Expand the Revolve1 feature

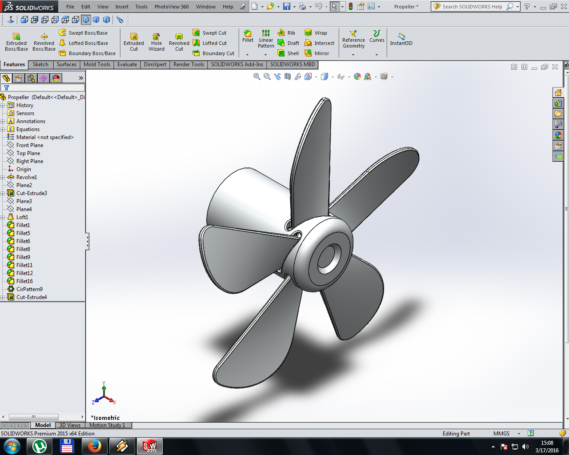pos(3,177)
